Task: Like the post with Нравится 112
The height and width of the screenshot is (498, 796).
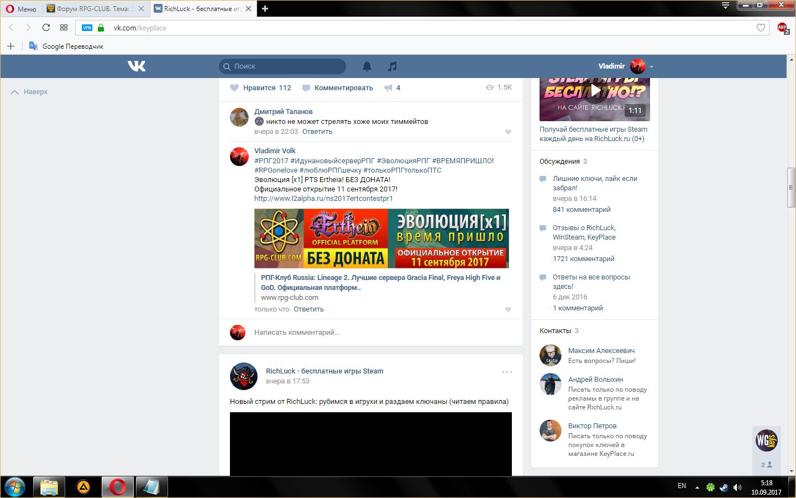Action: pos(260,87)
